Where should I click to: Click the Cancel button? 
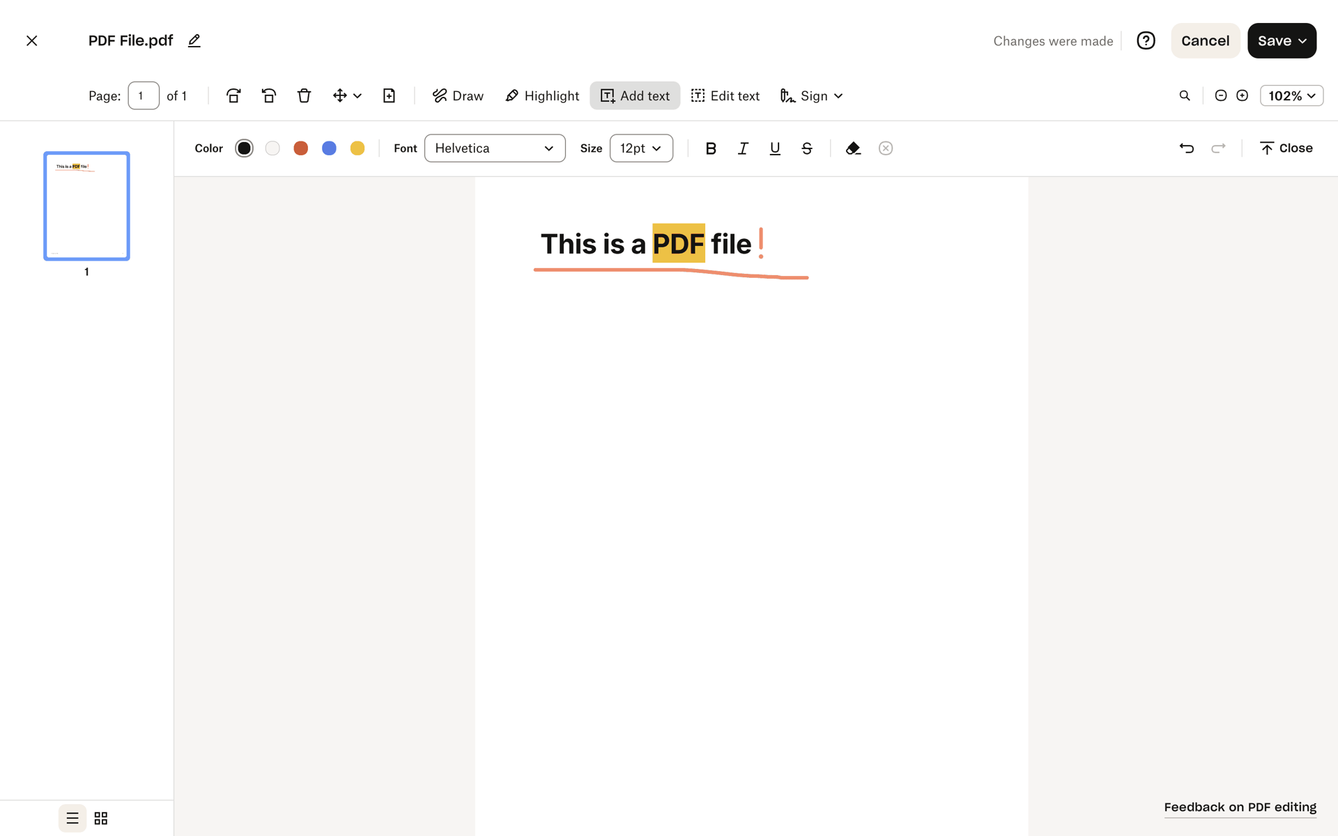click(x=1205, y=40)
